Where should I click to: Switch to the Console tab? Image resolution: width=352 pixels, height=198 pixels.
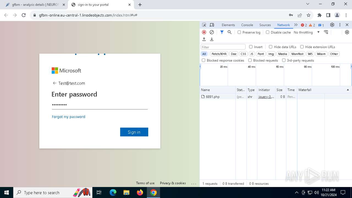tap(247, 25)
